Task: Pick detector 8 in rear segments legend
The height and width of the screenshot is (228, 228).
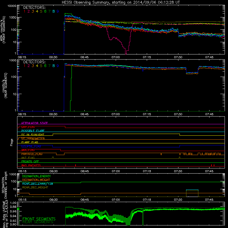Action: click(x=54, y=66)
